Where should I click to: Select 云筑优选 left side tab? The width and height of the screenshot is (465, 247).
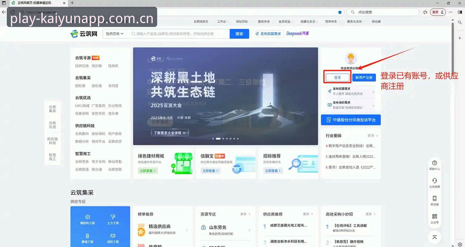point(52,125)
